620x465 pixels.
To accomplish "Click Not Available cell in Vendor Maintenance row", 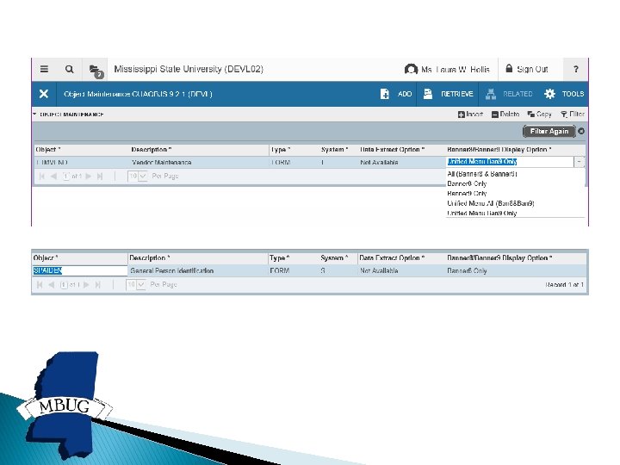I will click(x=379, y=163).
